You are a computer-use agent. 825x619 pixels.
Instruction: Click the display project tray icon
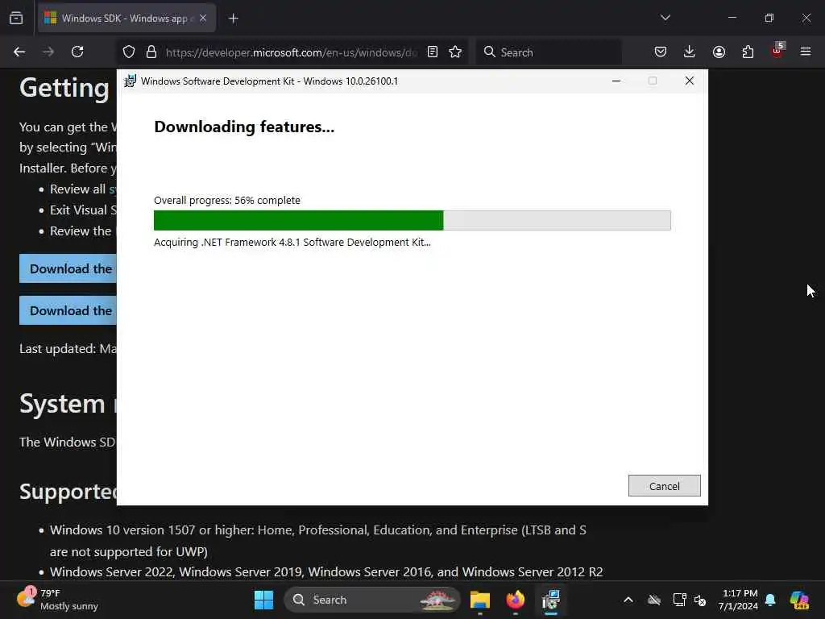pos(679,600)
